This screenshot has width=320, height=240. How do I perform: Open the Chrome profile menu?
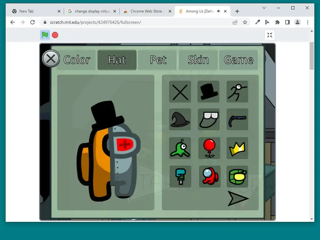point(297,22)
